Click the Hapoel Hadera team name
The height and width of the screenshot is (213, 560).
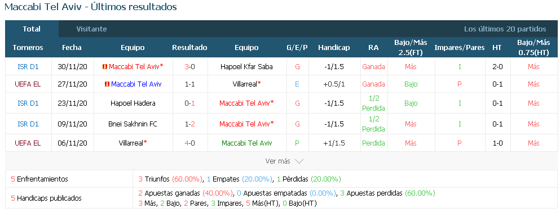tap(133, 103)
